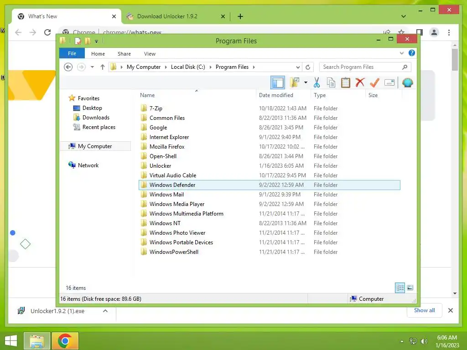This screenshot has height=350, width=467.
Task: Select the Windows Defender folder
Action: [x=270, y=185]
